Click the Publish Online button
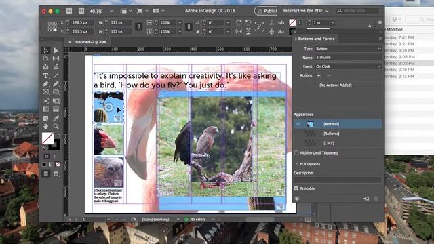Viewport: 434px width, 244px height. [x=266, y=11]
